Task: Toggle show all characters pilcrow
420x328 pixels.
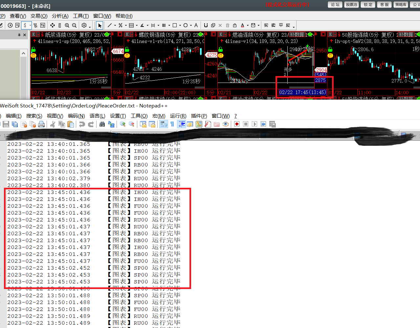Action: click(172, 124)
